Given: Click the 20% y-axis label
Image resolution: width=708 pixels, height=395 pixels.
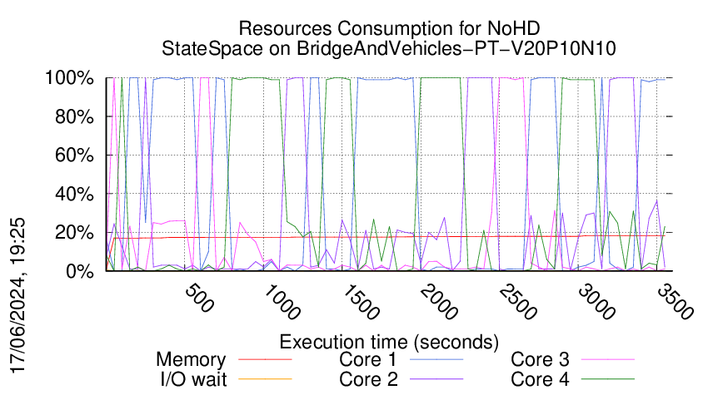Looking at the screenshot, I should [74, 233].
